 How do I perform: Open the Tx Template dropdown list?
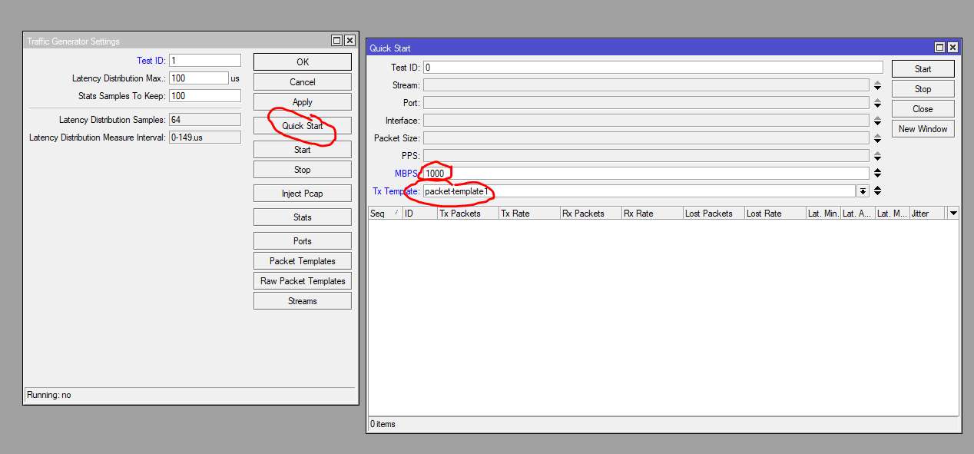863,191
